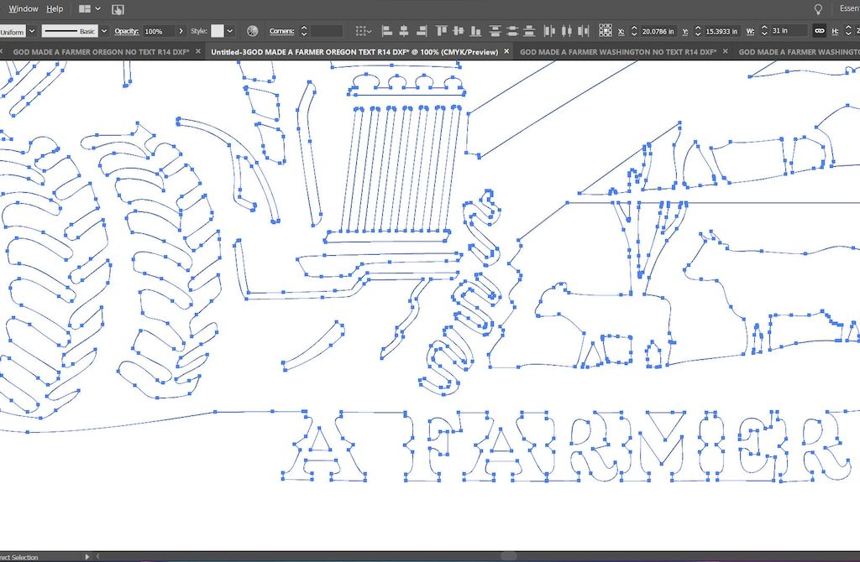The height and width of the screenshot is (562, 860).
Task: Open the Corners options link
Action: coord(281,31)
